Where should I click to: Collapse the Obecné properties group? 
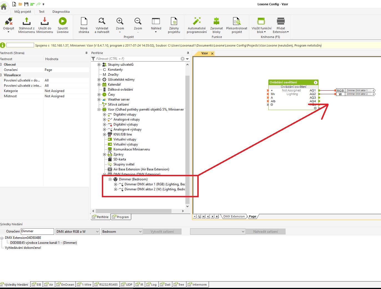click(x=1, y=65)
